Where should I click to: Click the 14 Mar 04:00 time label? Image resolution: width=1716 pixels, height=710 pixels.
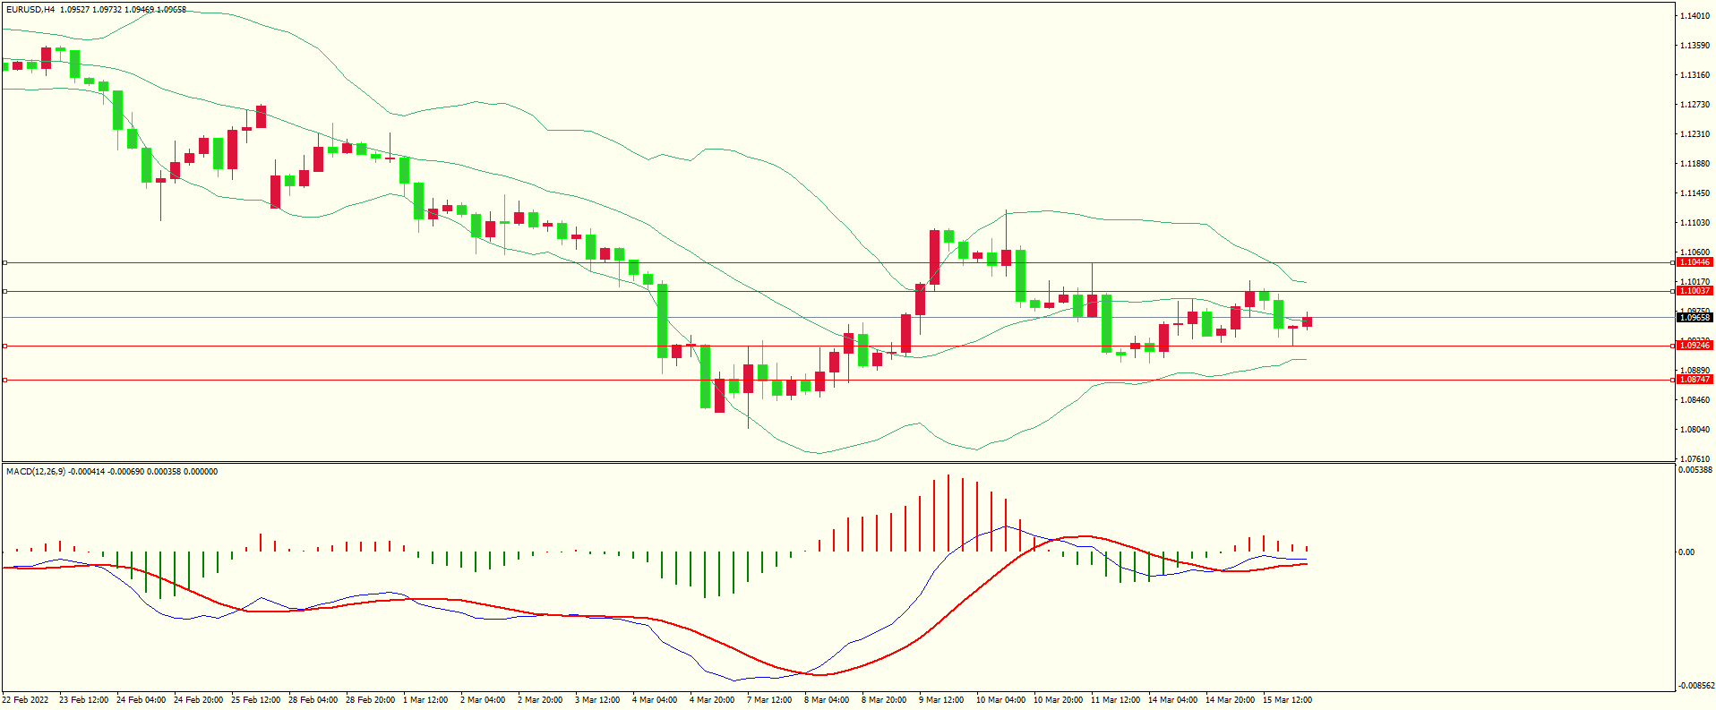(1172, 700)
